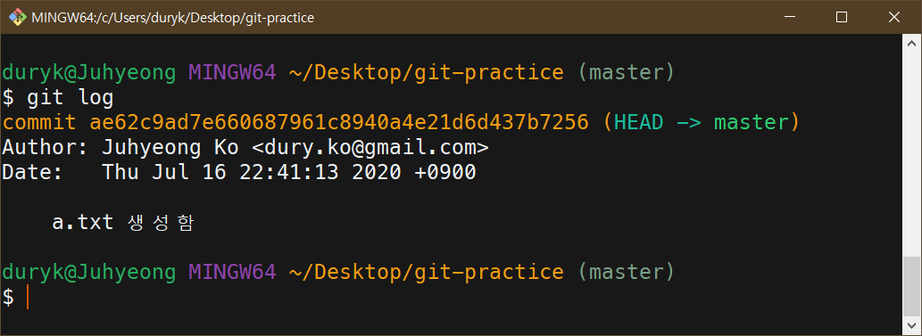
Task: Click duryk@Juhyeong in the bottom prompt
Action: 88,273
